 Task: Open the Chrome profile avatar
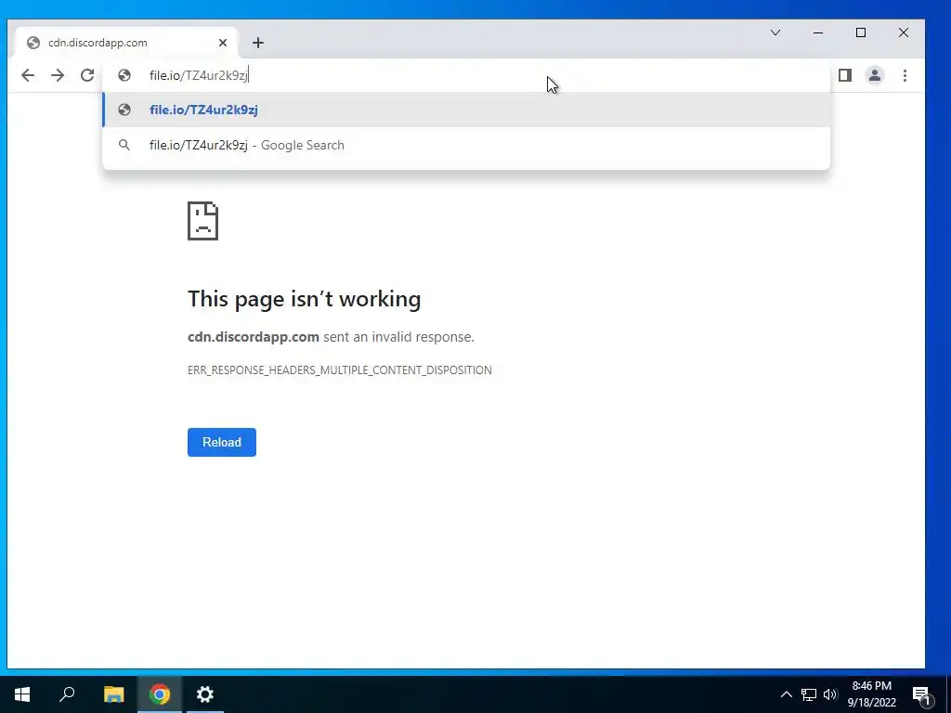tap(875, 75)
